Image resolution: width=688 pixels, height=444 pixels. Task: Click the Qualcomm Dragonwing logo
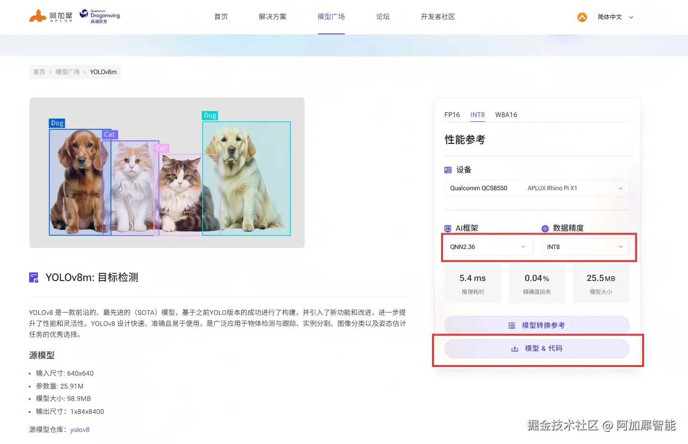[x=99, y=15]
